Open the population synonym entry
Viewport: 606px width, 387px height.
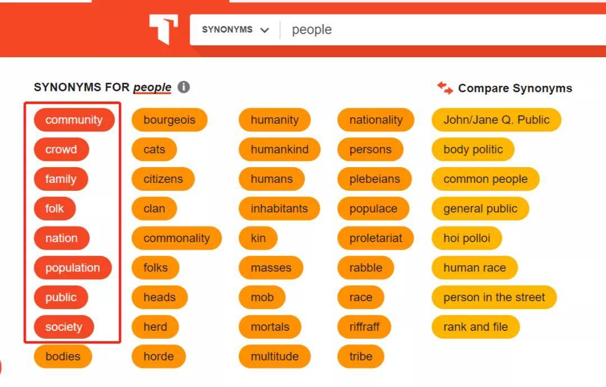point(72,268)
